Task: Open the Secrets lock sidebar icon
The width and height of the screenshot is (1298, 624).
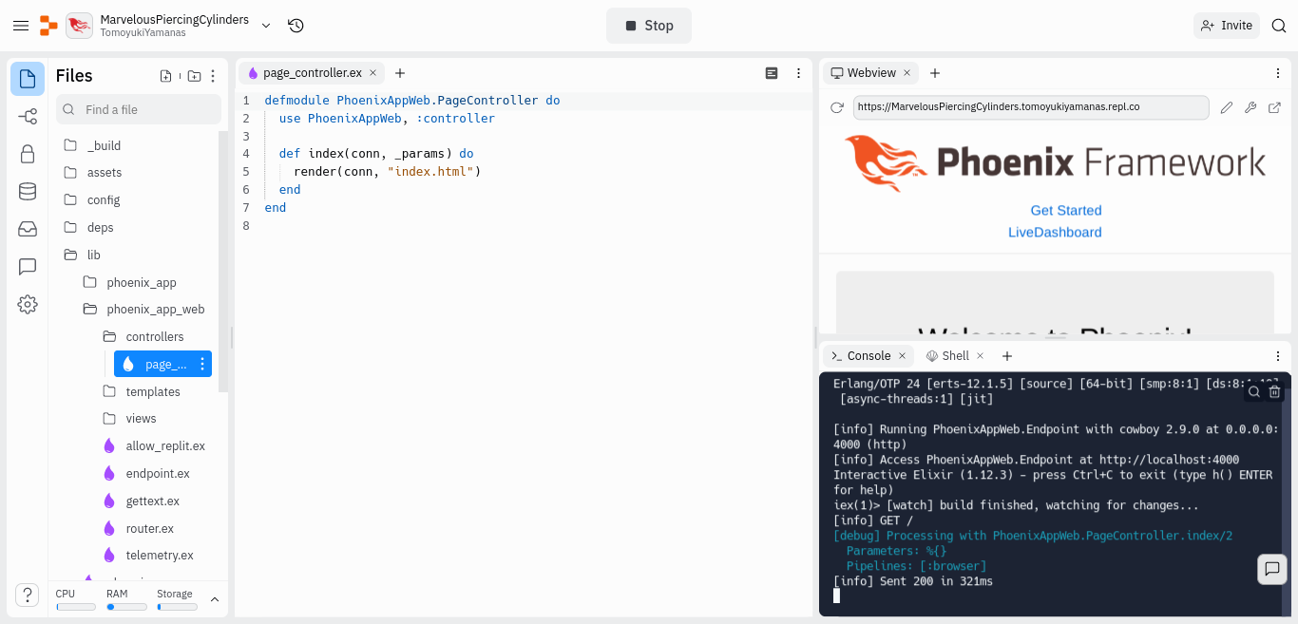Action: click(x=28, y=154)
